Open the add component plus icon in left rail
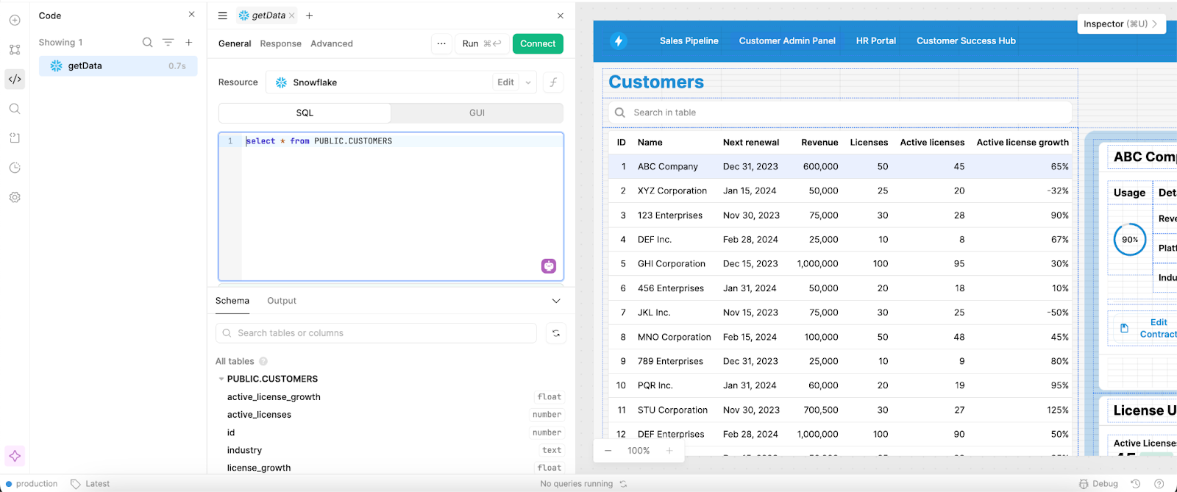The height and width of the screenshot is (492, 1177). coord(15,21)
